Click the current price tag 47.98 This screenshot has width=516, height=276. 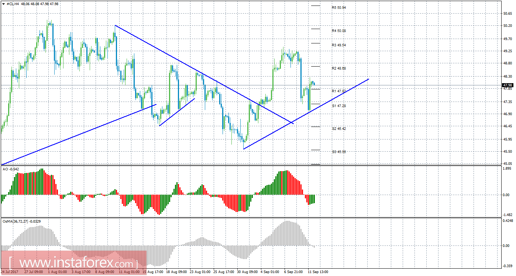pyautogui.click(x=508, y=85)
